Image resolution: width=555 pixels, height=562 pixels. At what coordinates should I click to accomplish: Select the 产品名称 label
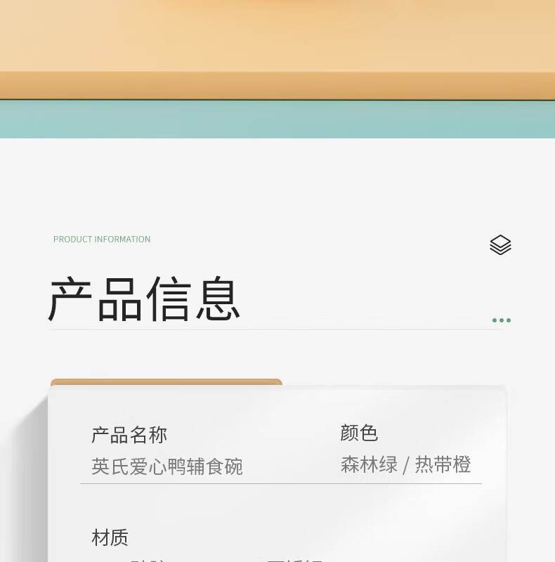[x=129, y=435]
